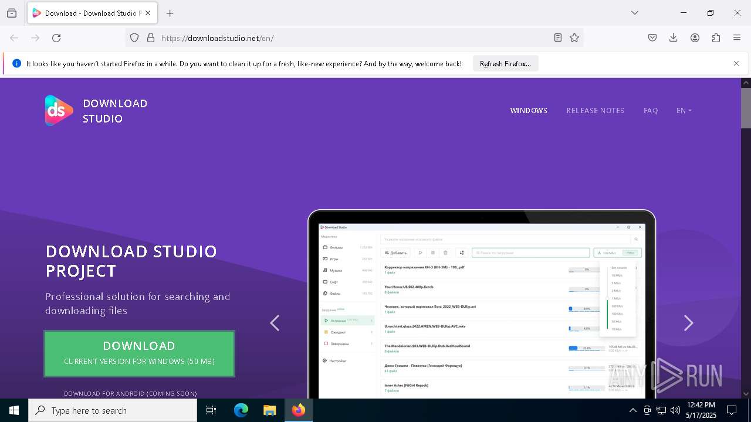Viewport: 751px width, 422px height.
Task: Open Task View on taskbar
Action: tap(211, 410)
